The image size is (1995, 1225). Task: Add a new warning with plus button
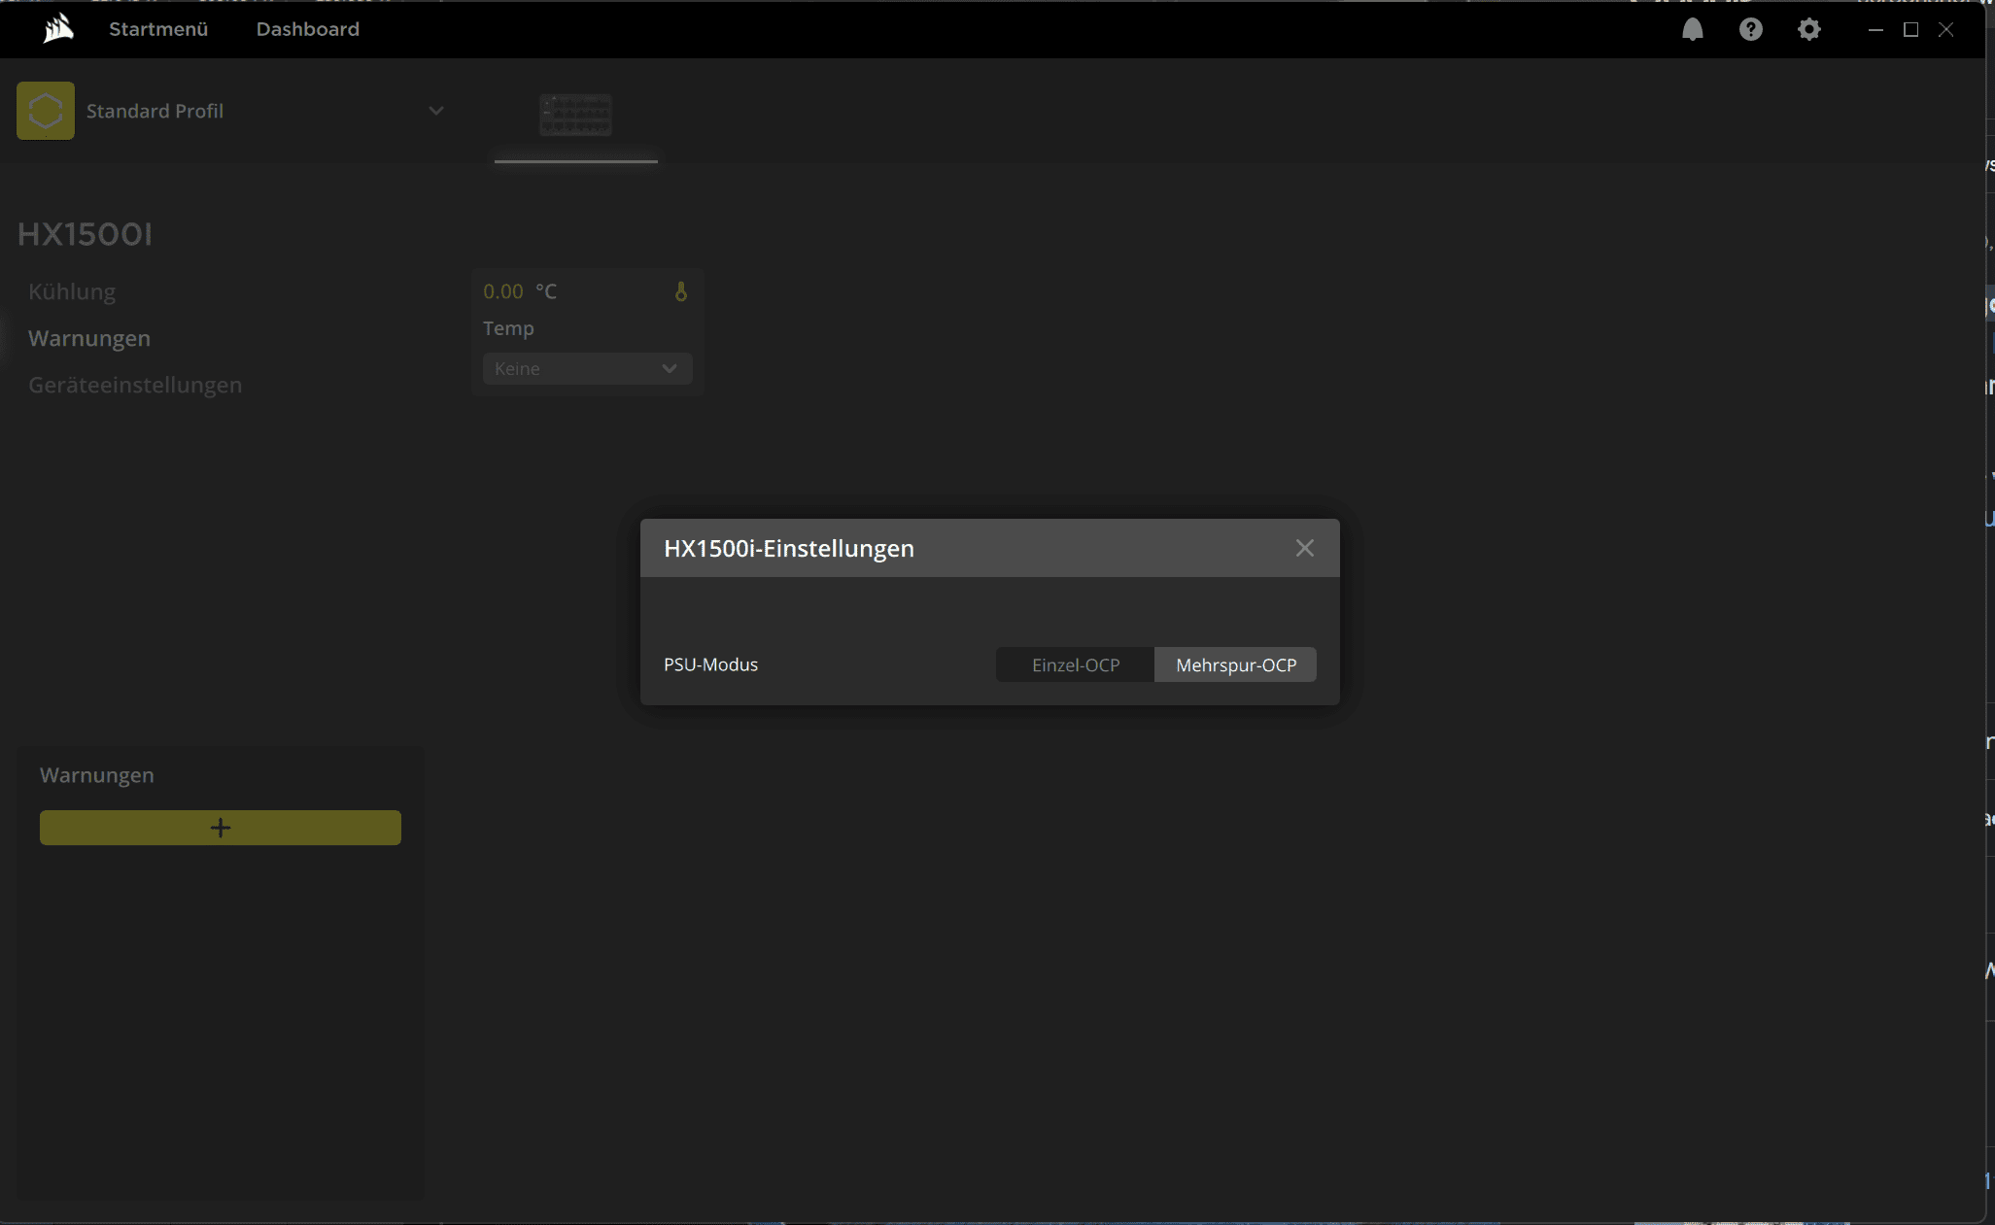[x=220, y=828]
